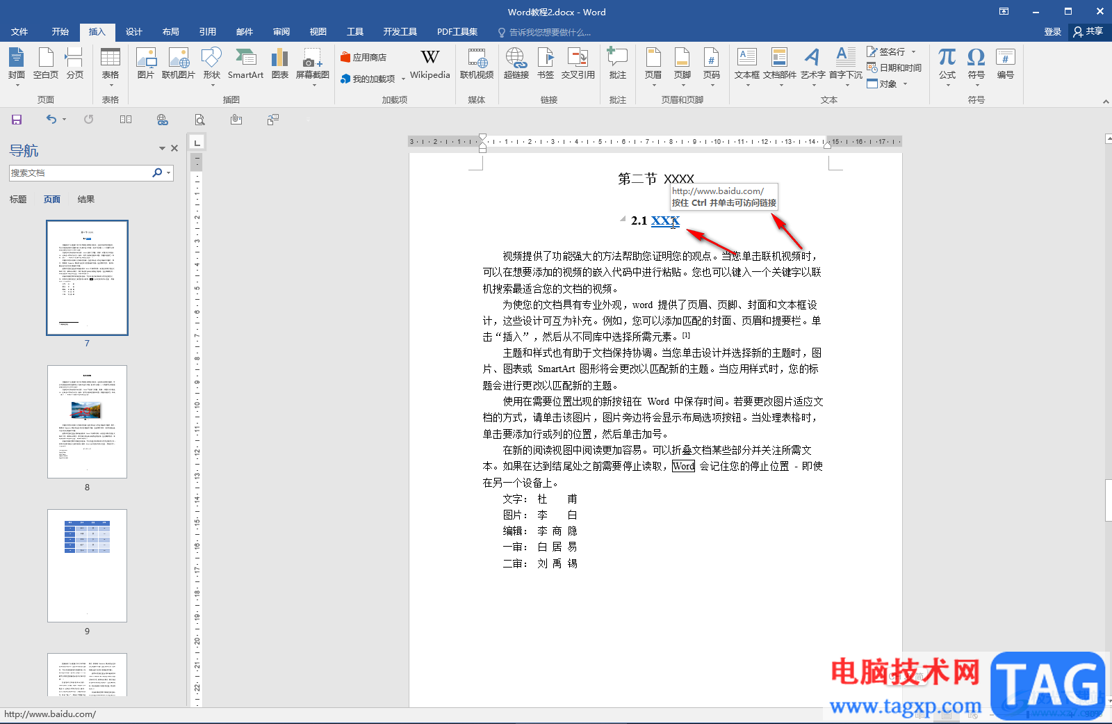Insert a page break (分页)
This screenshot has height=724, width=1112.
click(74, 64)
